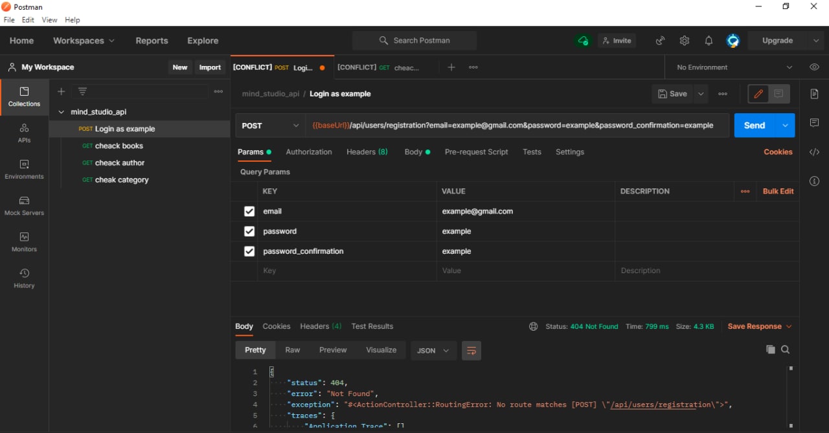The image size is (829, 433).
Task: Click the Invite button
Action: pos(617,41)
